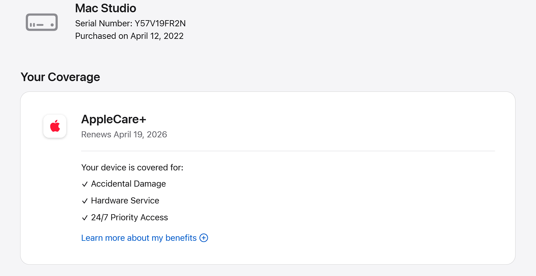Click the AppleCare+ plan title
This screenshot has height=276, width=536.
tap(114, 119)
